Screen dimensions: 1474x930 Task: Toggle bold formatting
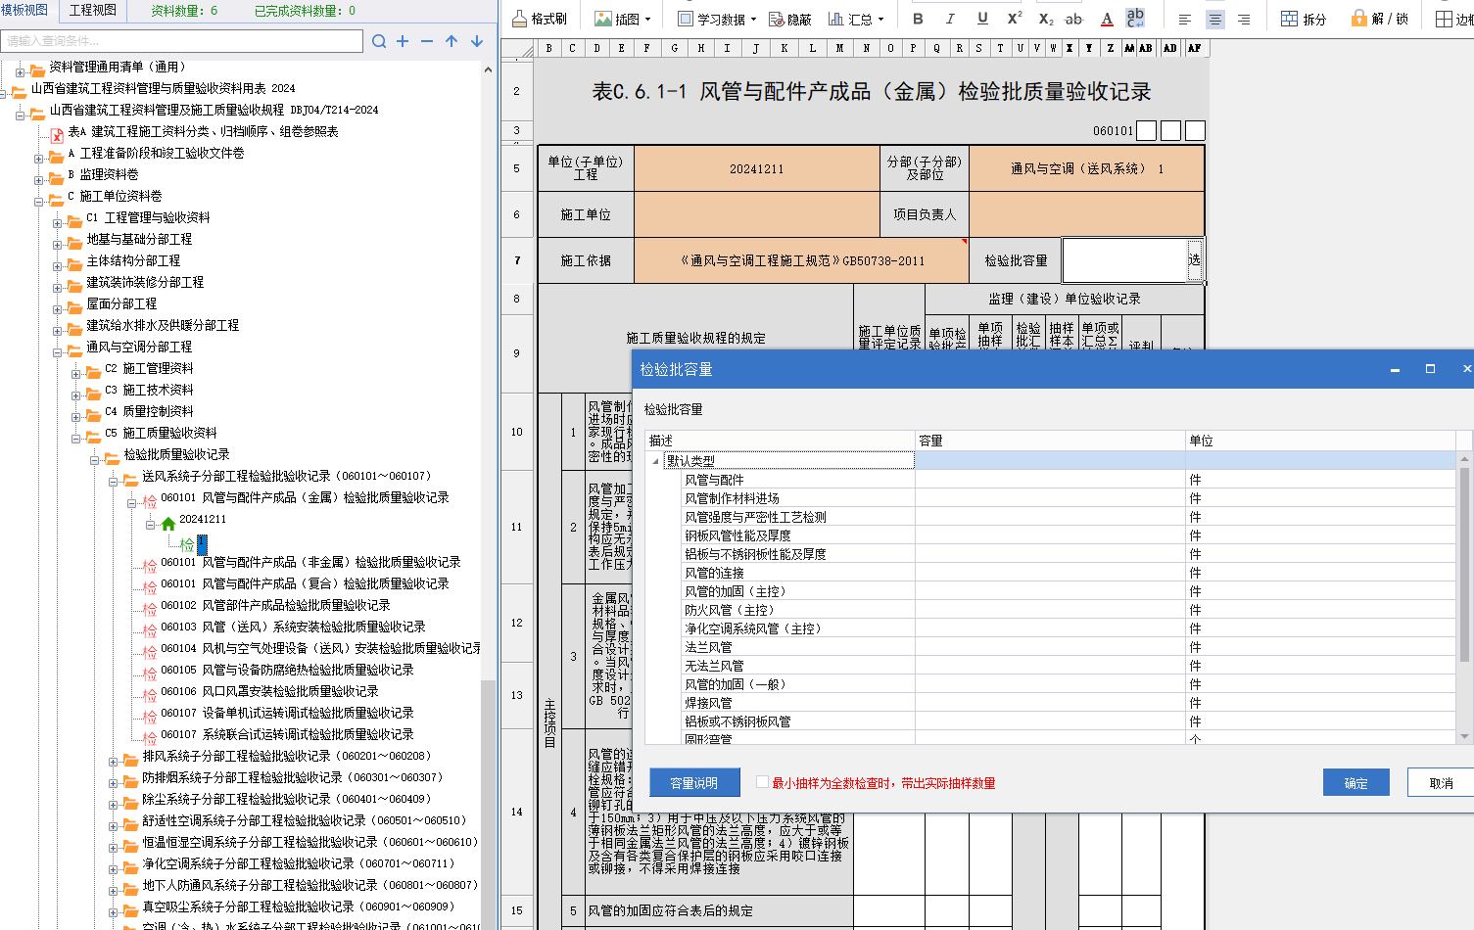tap(918, 19)
